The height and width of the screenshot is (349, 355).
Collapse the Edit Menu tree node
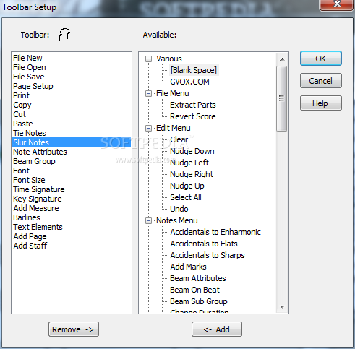point(148,128)
